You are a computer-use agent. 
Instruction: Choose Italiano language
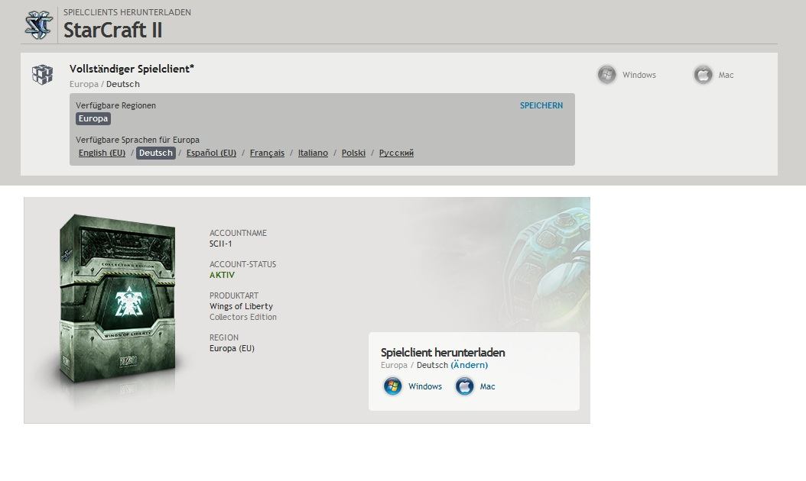pos(313,153)
